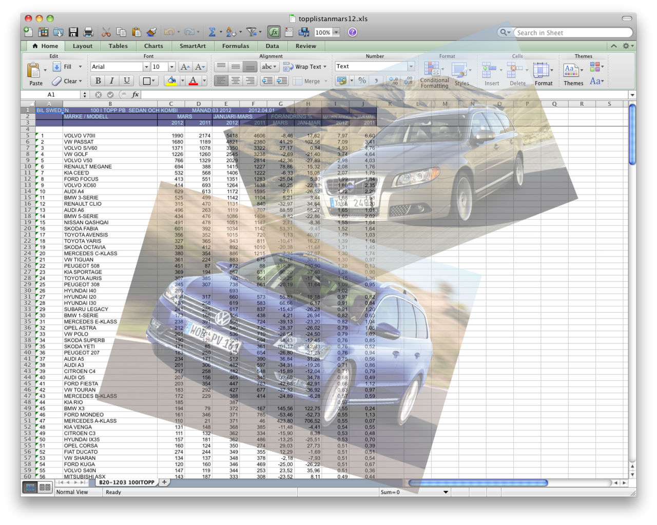Switch to the Charts ribbon tab
This screenshot has height=525, width=657.
153,46
